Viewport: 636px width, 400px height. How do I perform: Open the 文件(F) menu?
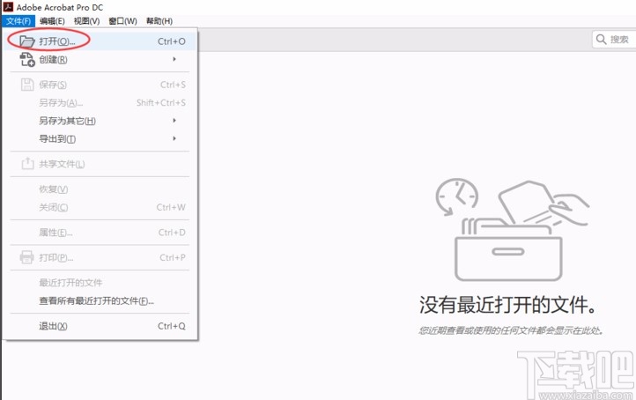pos(18,21)
